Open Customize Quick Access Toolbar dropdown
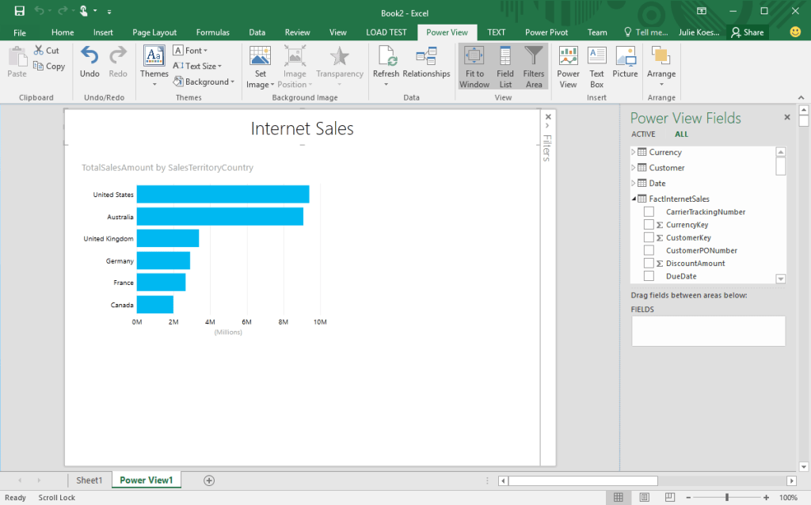811x505 pixels. click(109, 11)
